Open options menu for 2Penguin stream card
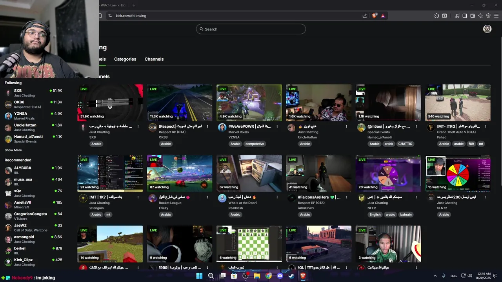 pos(138,197)
